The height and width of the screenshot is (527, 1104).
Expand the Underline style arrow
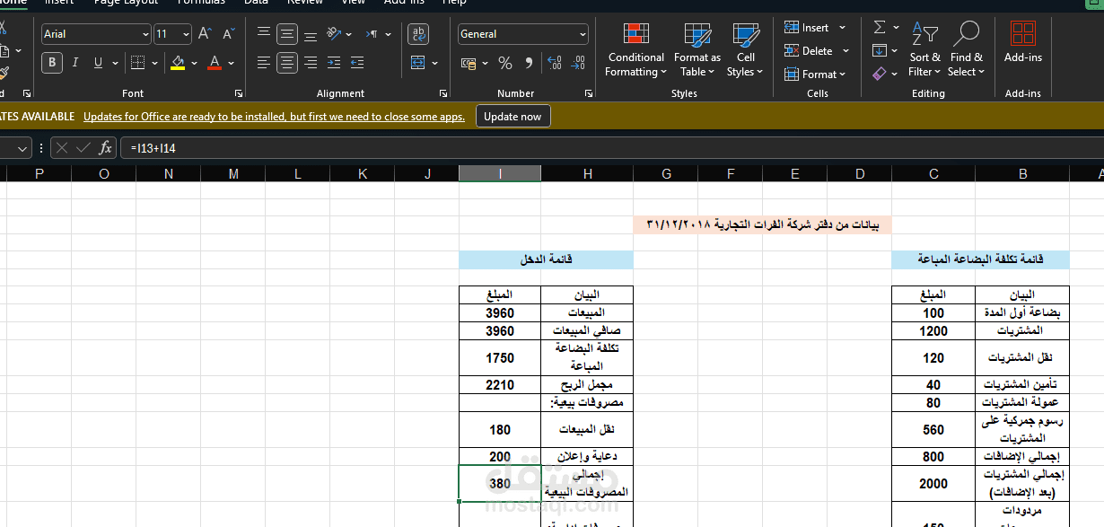tap(115, 63)
